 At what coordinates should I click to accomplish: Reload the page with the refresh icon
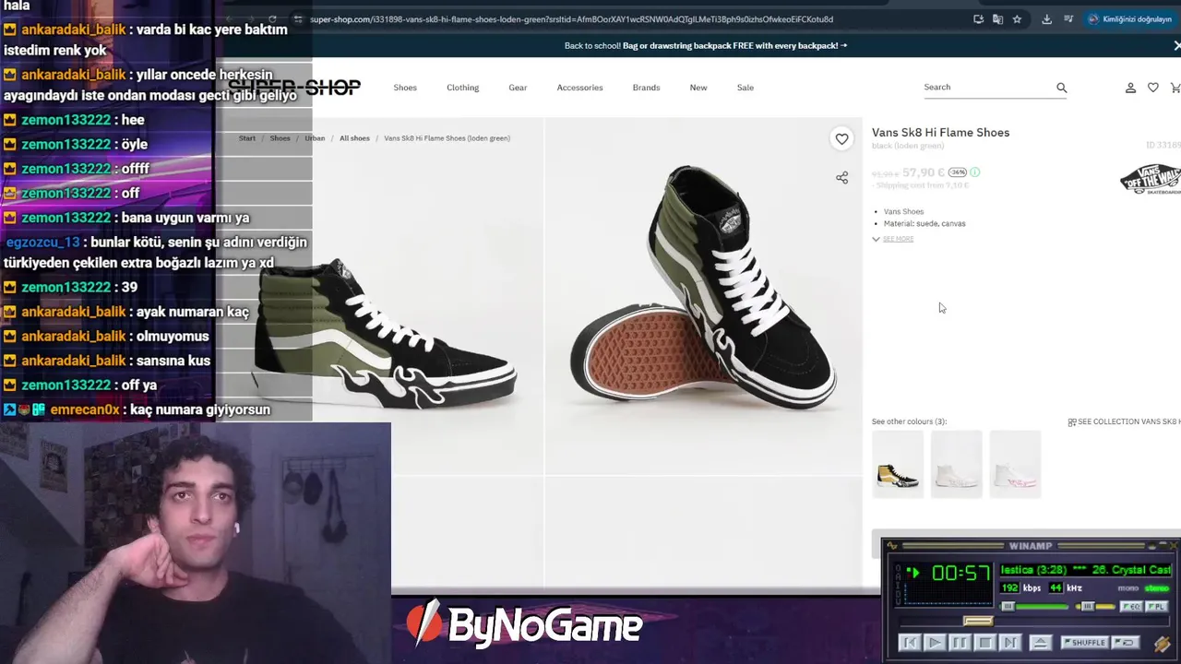pyautogui.click(x=272, y=18)
